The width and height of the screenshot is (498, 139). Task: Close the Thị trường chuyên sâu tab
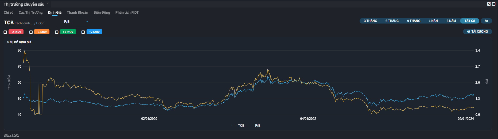[x=48, y=3]
